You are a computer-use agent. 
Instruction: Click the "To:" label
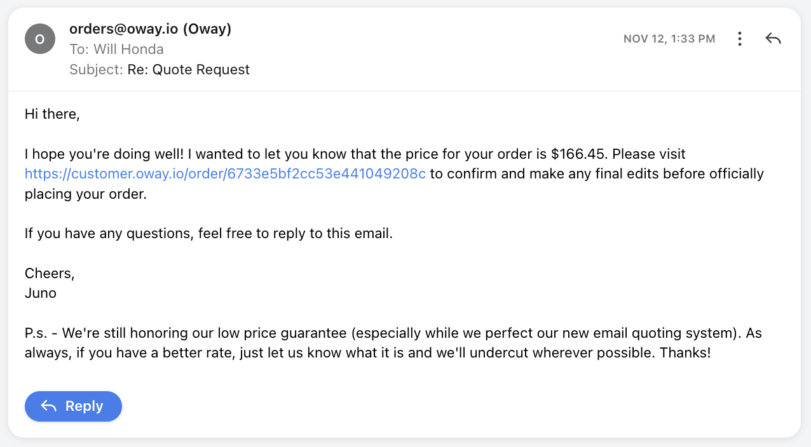click(79, 49)
